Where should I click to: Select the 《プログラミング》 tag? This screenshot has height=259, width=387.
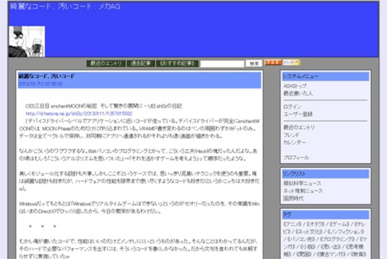click(x=337, y=239)
